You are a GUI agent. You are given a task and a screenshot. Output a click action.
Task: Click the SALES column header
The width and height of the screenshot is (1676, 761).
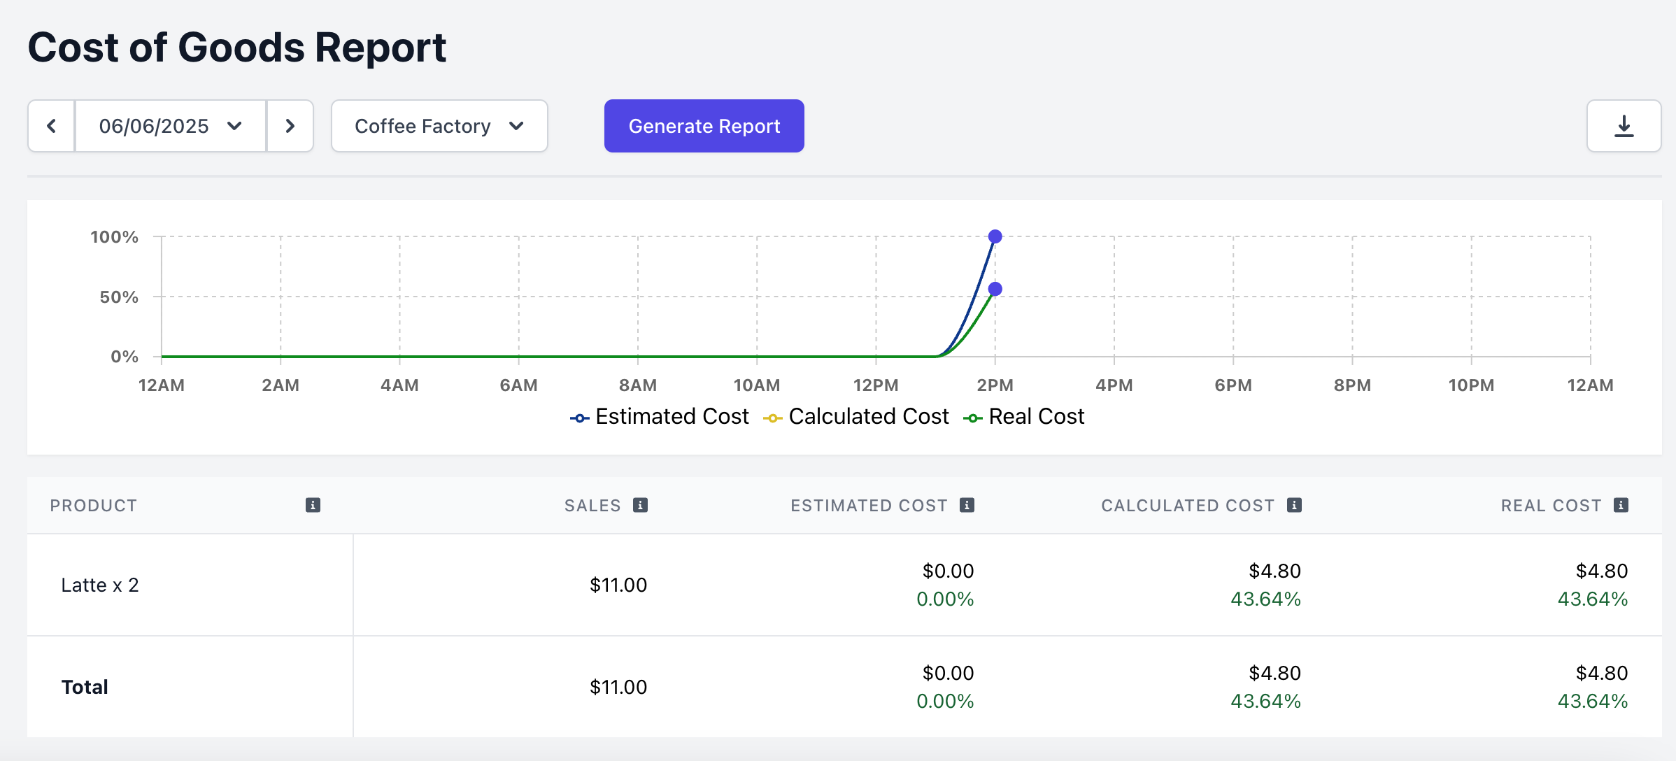click(x=592, y=506)
